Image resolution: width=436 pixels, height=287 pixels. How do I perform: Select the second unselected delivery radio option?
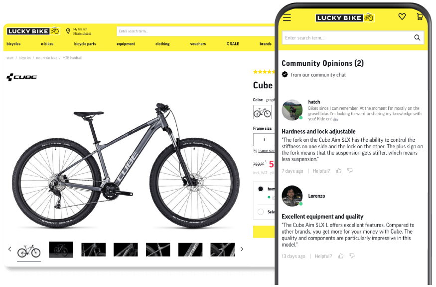click(261, 212)
